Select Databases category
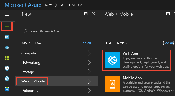Viewport: 175px width, 96px height. click(x=57, y=91)
